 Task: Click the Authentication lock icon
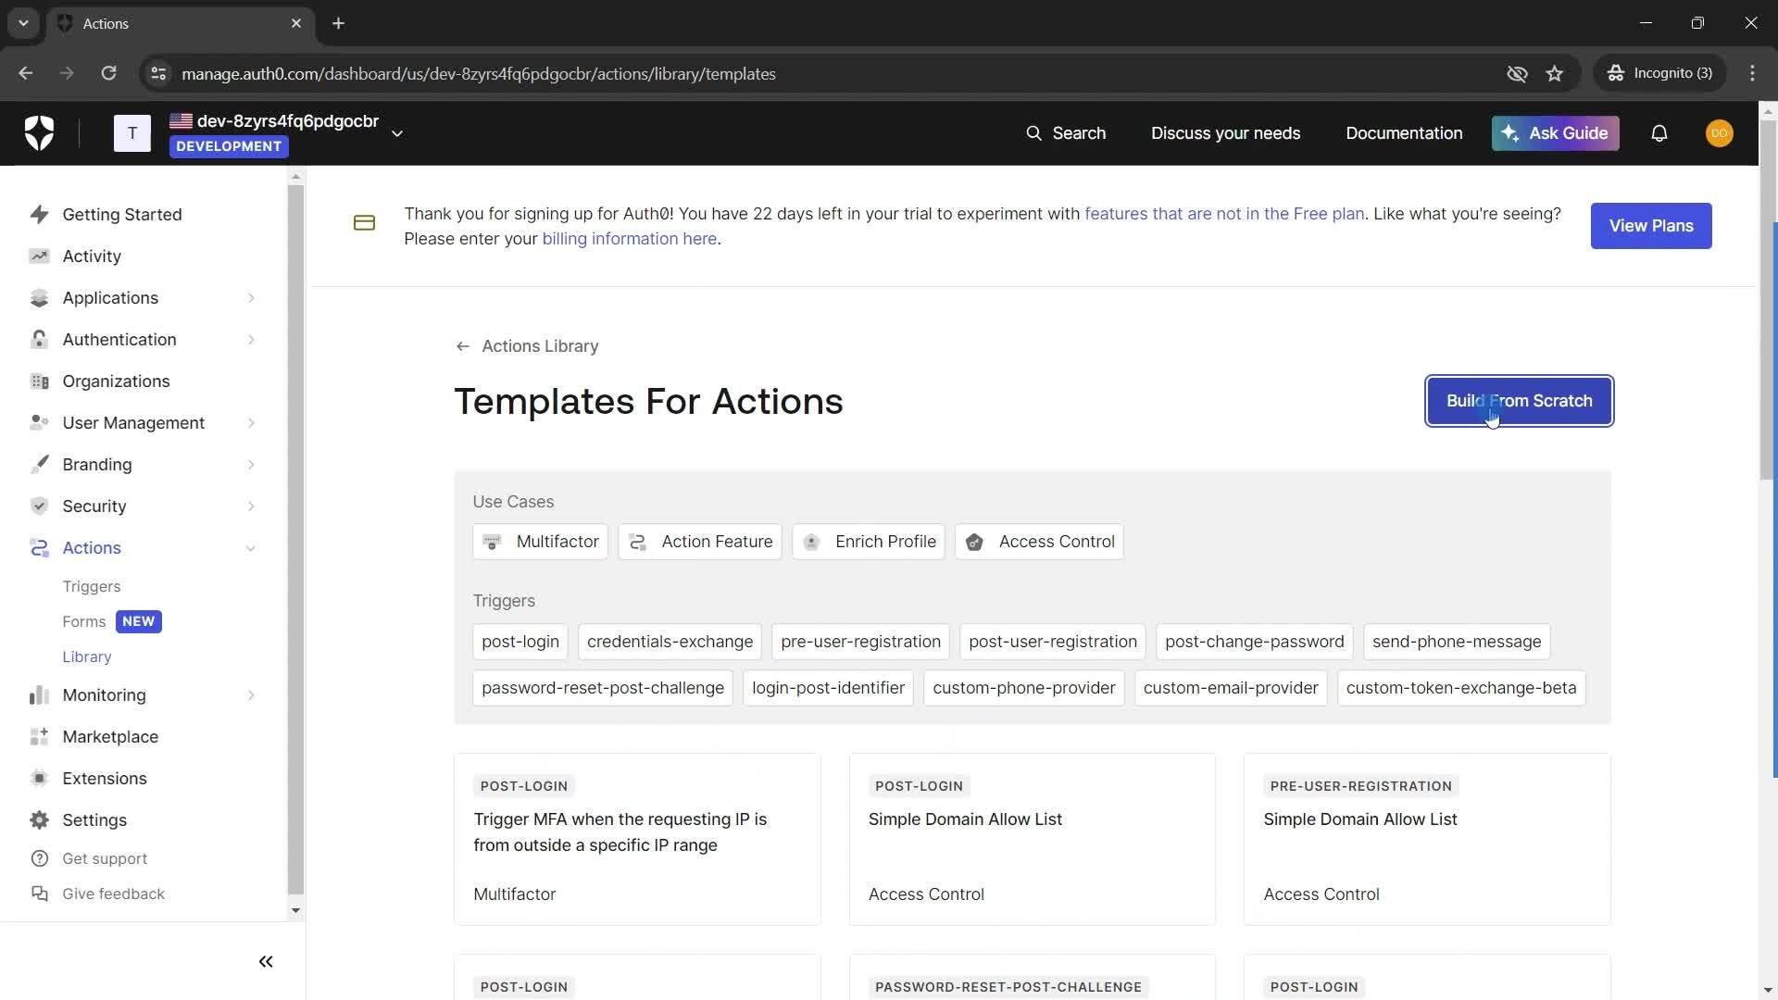39,340
